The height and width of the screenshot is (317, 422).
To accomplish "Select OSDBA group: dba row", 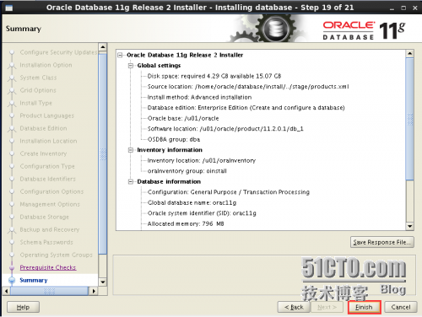I will (174, 139).
